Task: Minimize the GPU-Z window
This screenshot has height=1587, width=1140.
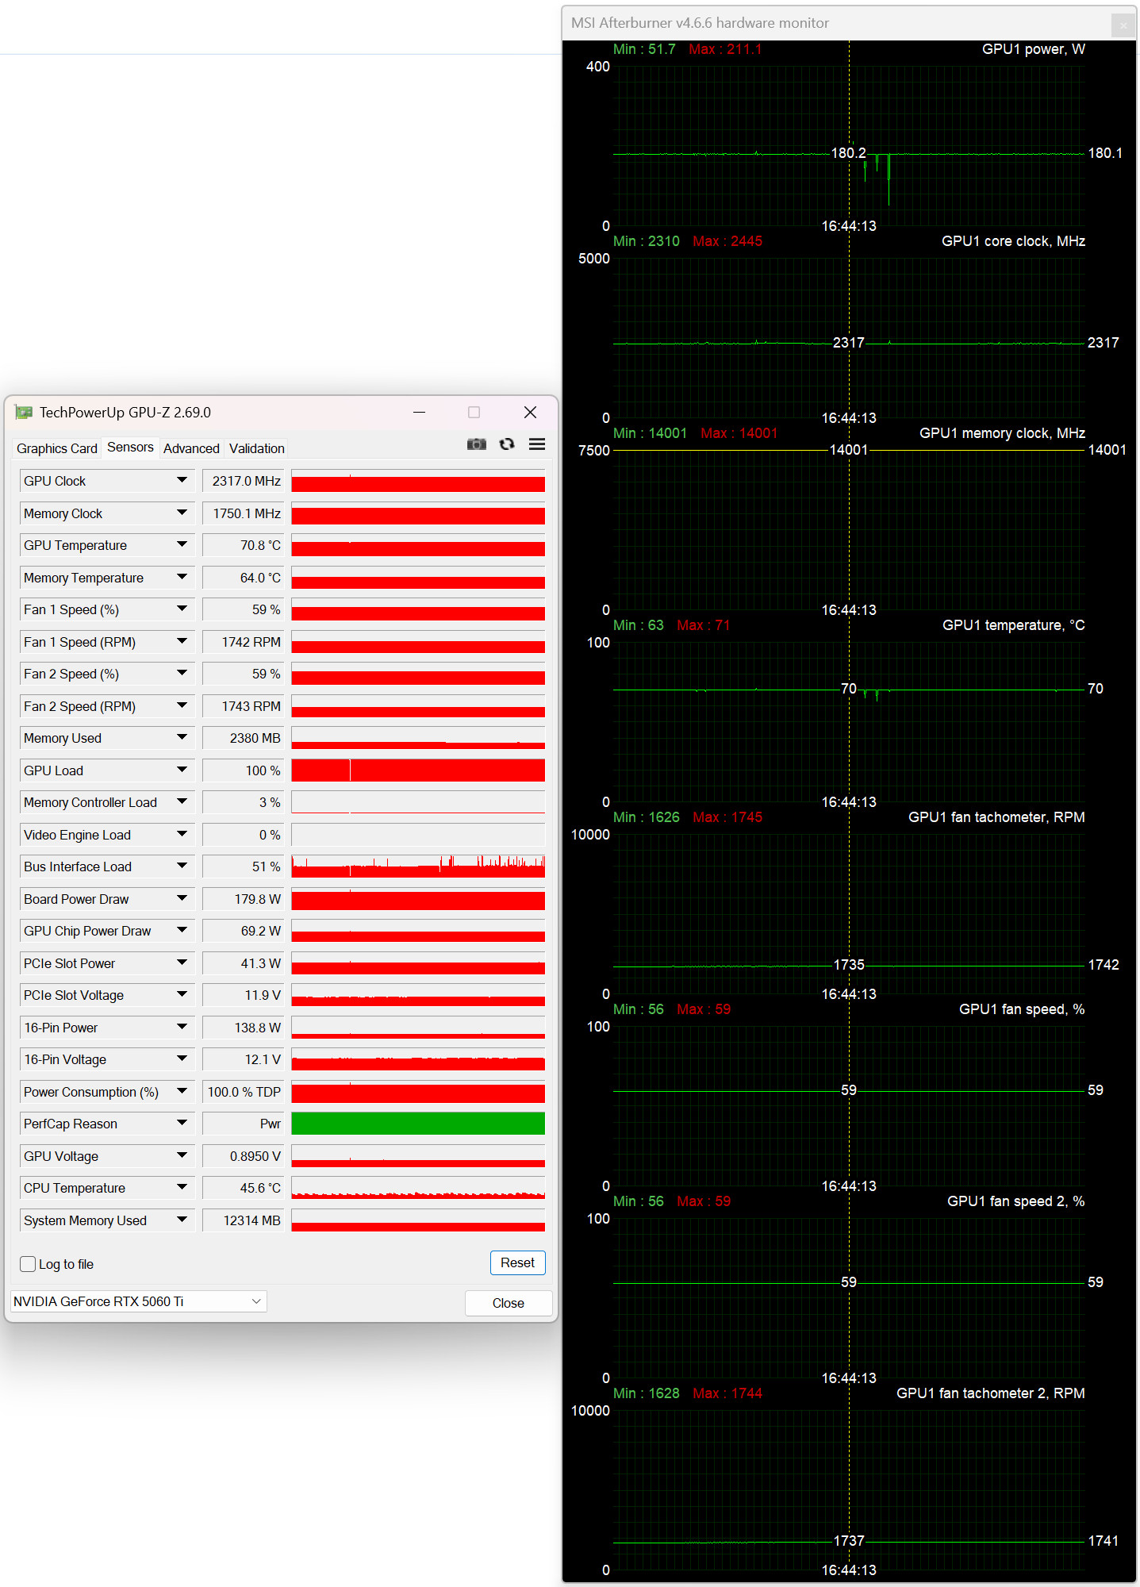Action: tap(419, 413)
